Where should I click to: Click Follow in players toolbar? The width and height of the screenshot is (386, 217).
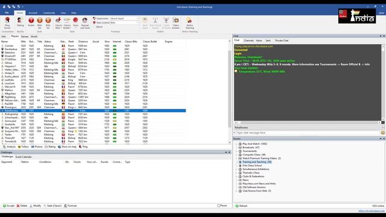pos(24,146)
